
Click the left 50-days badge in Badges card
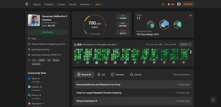pos(151,25)
